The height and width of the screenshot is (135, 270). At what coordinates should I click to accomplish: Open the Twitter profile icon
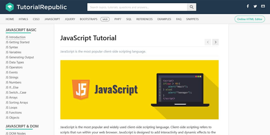pos(255,6)
